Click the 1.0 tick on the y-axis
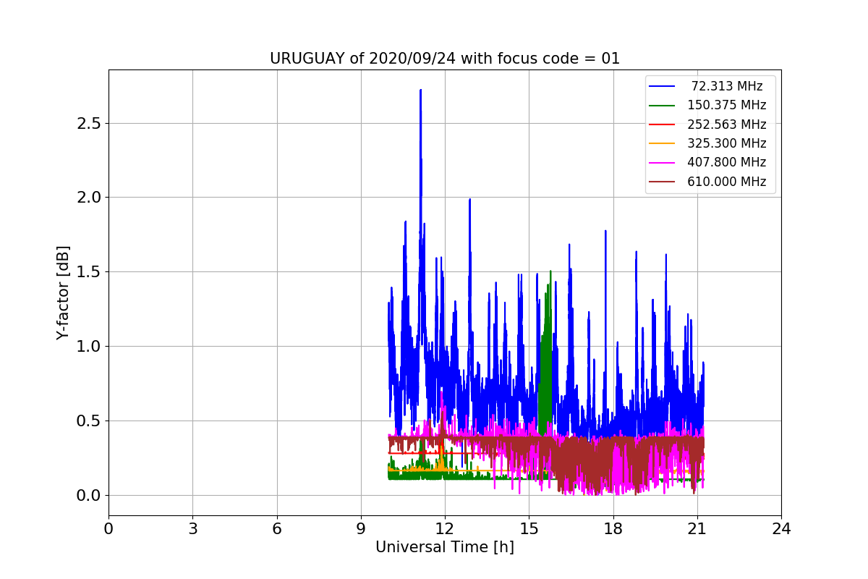The image size is (868, 579). tap(90, 347)
